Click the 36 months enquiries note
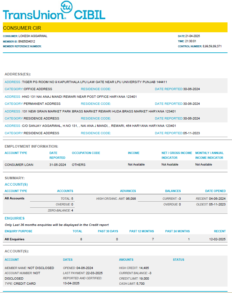Viewport: 232px width, 293px height. [57, 225]
